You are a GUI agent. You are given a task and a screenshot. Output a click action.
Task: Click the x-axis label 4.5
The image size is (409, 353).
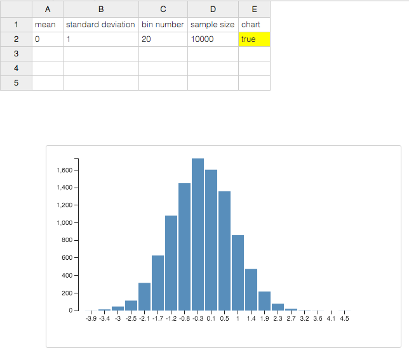point(345,319)
